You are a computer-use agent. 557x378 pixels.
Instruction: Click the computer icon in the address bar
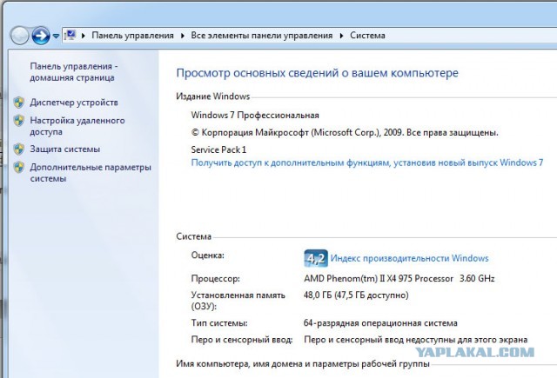70,35
